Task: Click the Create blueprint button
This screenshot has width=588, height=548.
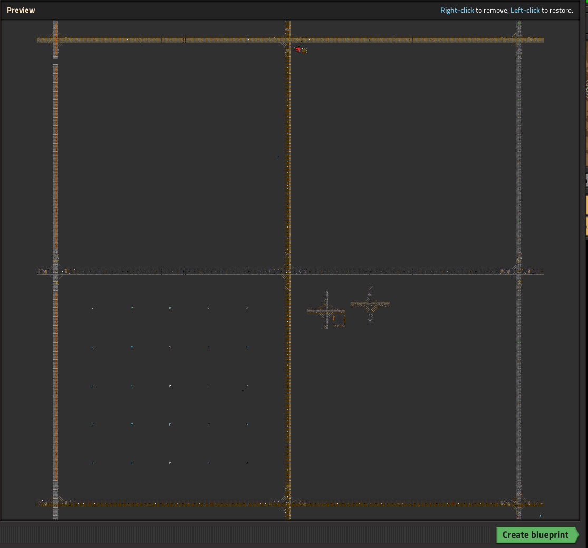Action: click(536, 535)
